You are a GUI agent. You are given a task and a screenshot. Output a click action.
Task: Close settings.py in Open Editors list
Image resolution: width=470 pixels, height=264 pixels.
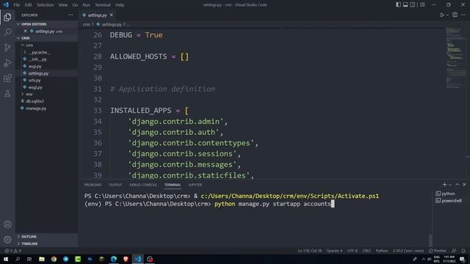[26, 31]
